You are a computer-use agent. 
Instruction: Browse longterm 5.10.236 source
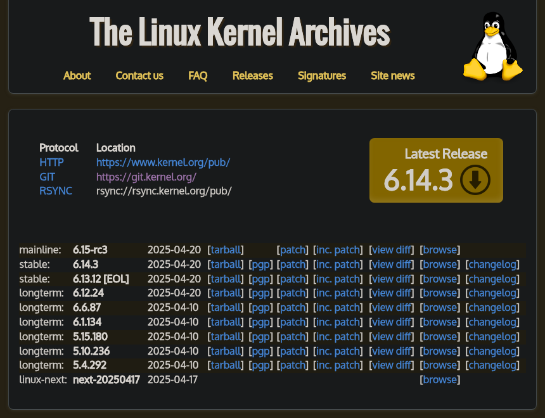(x=440, y=351)
